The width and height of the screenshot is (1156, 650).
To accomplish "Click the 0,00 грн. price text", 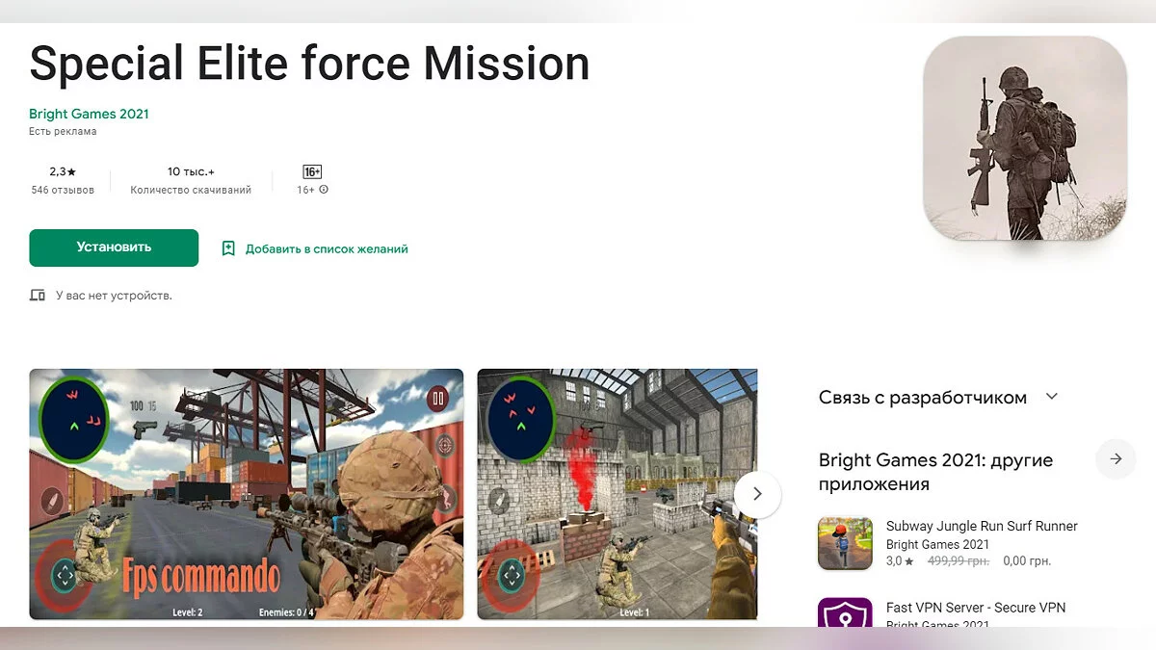I will 1027,560.
